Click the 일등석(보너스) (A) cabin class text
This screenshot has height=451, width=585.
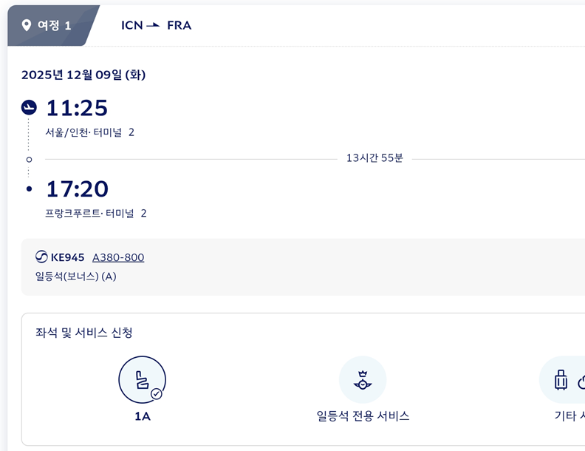point(75,277)
